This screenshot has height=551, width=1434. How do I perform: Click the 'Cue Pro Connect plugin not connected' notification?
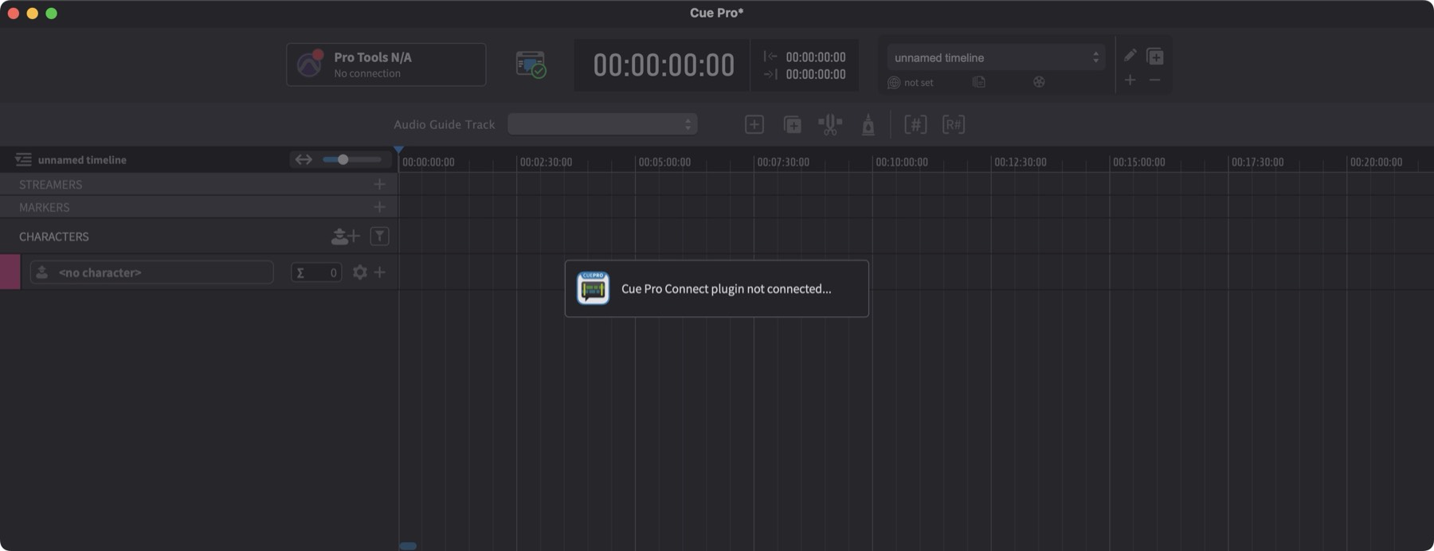point(716,288)
